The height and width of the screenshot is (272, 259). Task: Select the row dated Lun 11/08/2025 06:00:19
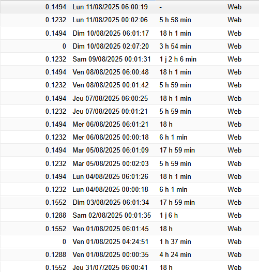pos(129,7)
